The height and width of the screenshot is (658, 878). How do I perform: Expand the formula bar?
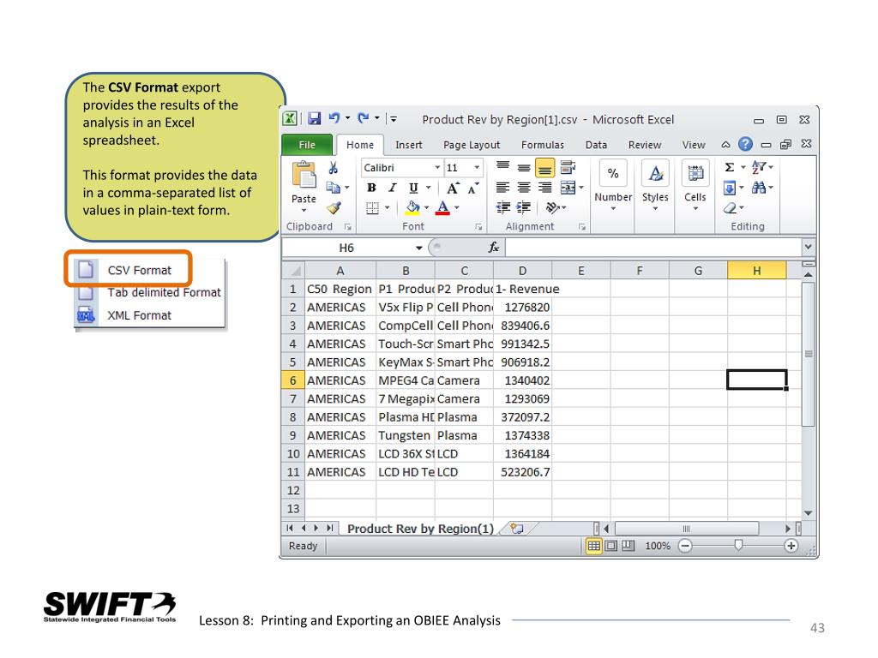[808, 247]
